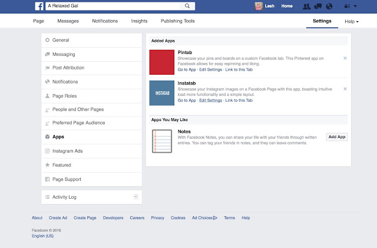Click the Featured star icon
Viewport: 377px width, 248px height.
(x=47, y=165)
